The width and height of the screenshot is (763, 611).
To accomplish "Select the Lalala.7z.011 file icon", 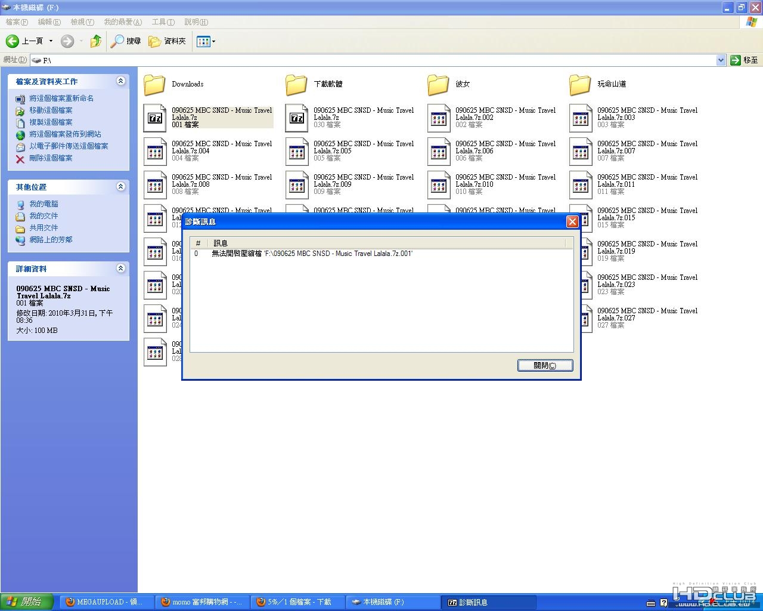I will 581,185.
